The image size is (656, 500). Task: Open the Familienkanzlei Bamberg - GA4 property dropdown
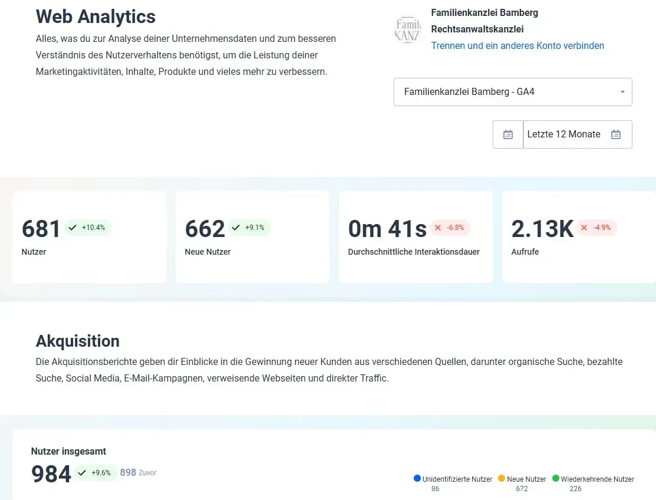(512, 92)
